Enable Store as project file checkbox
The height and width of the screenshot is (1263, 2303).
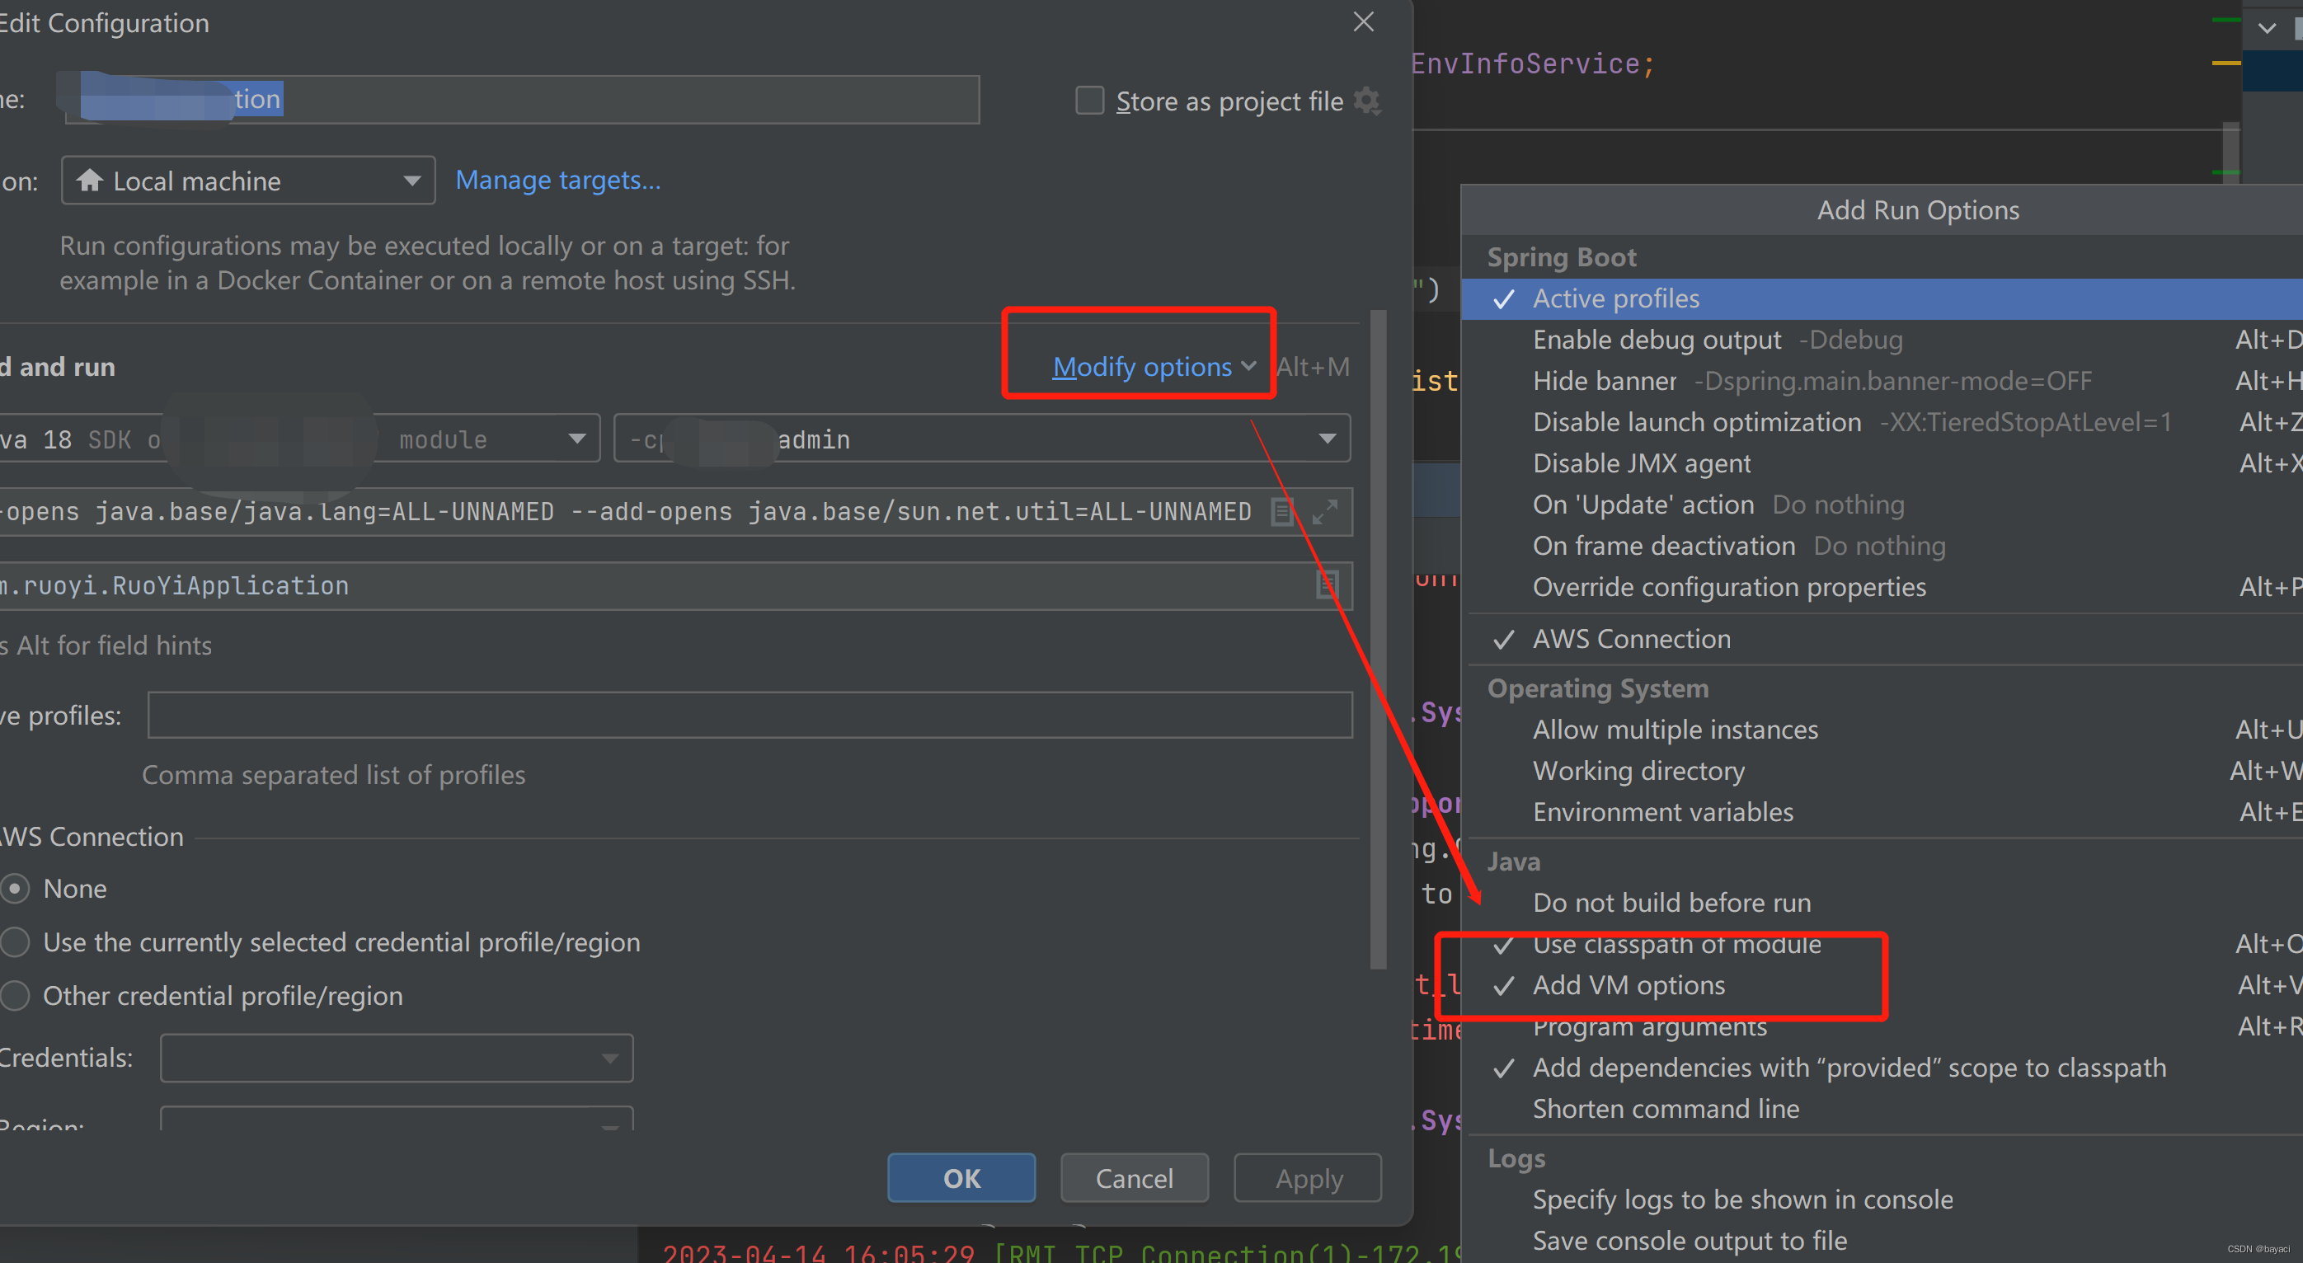[1089, 101]
